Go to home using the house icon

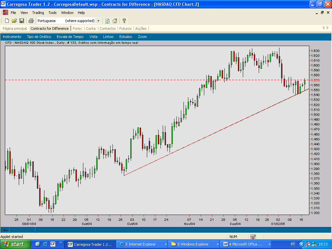115,21
